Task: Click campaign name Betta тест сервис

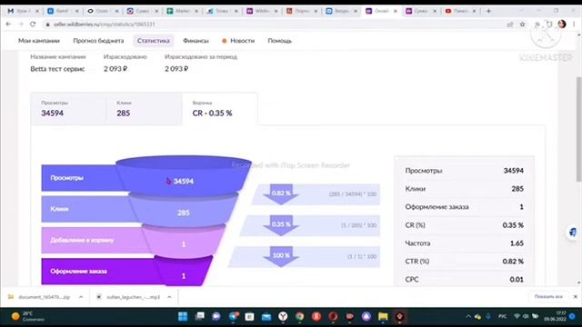Action: [x=57, y=69]
